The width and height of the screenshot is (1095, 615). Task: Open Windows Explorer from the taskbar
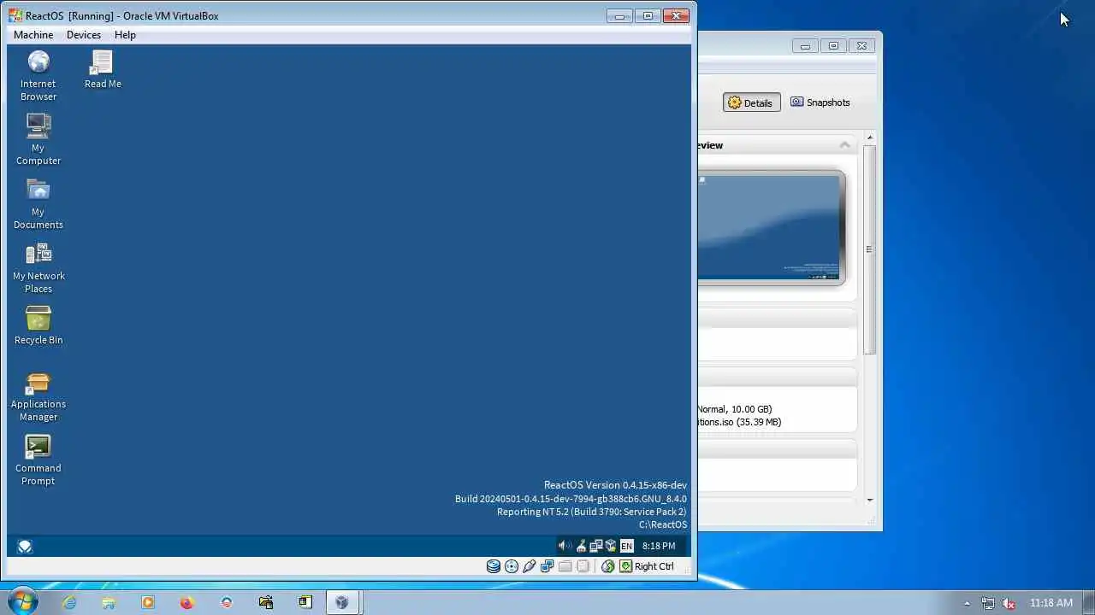point(109,602)
